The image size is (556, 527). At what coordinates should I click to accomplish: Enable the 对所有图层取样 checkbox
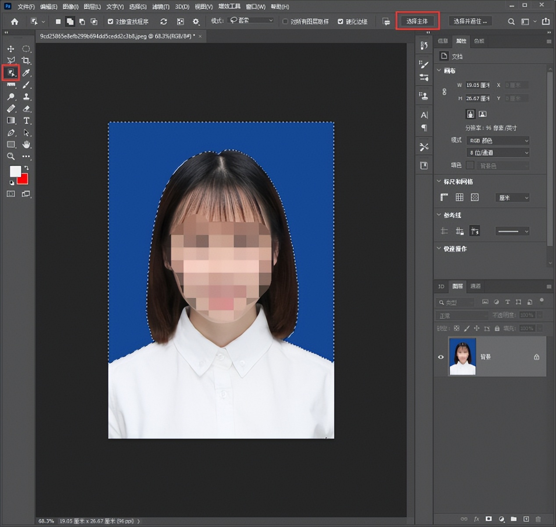point(285,22)
